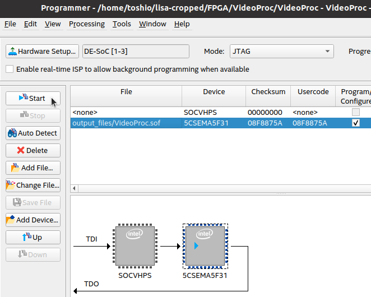Run Auto Detect for devices
The image size is (371, 297).
pos(33,133)
